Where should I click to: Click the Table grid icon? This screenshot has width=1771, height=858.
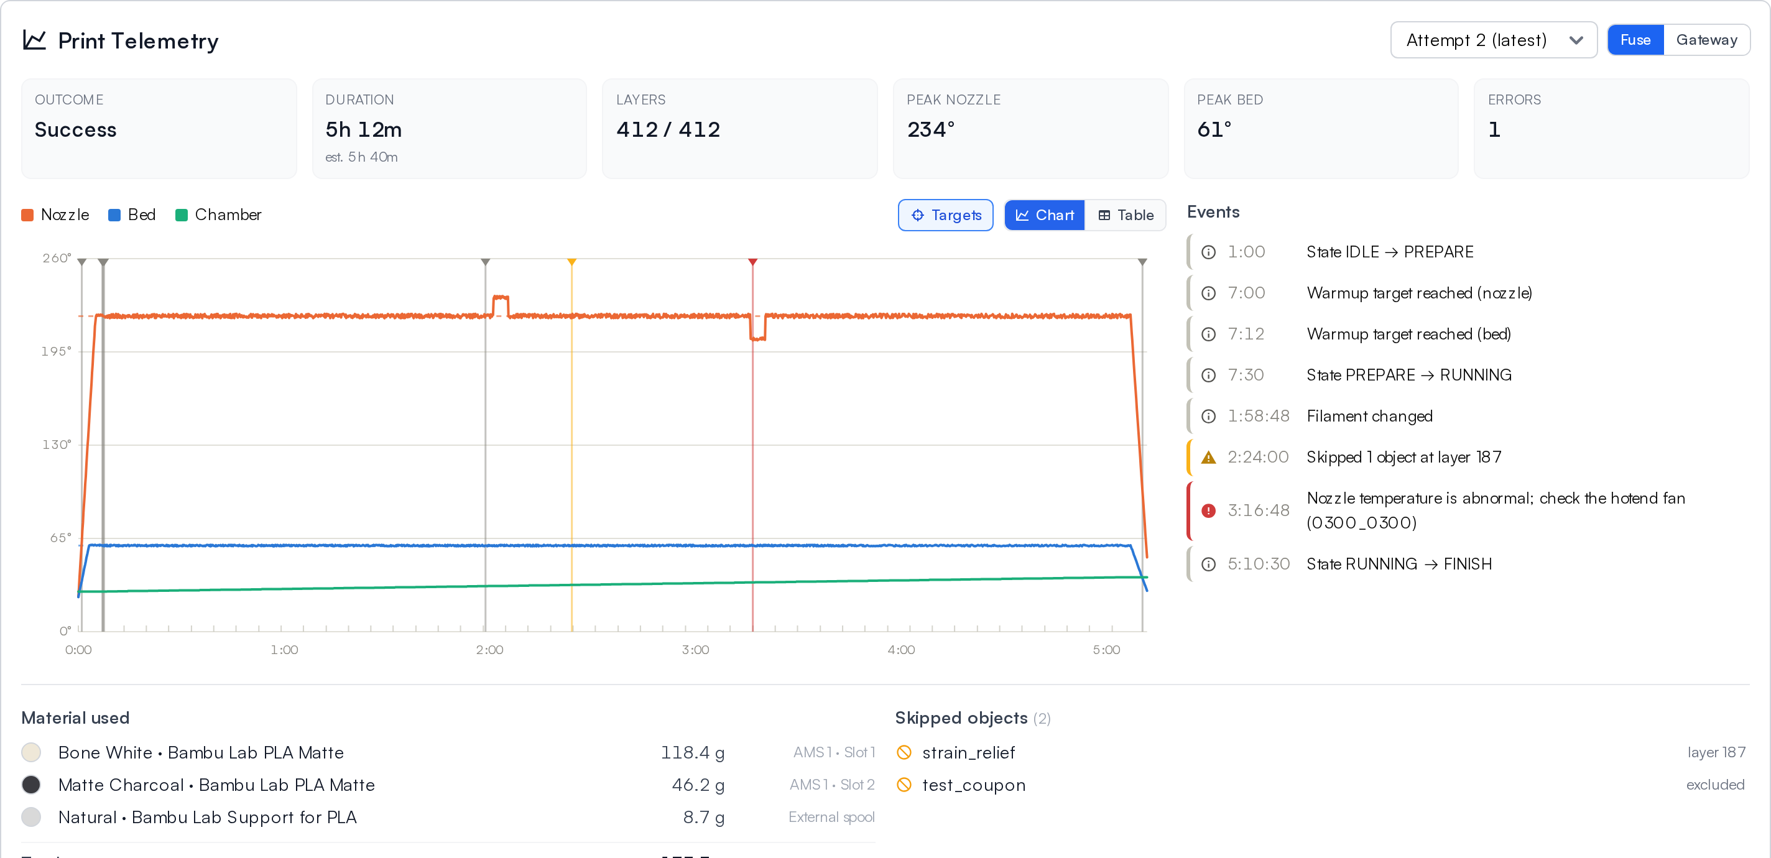coord(1104,215)
